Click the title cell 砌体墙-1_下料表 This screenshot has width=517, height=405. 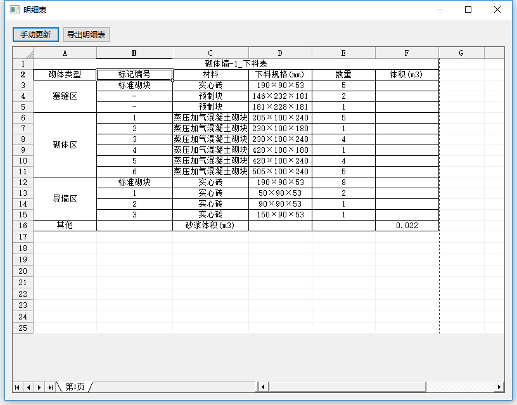click(x=236, y=63)
